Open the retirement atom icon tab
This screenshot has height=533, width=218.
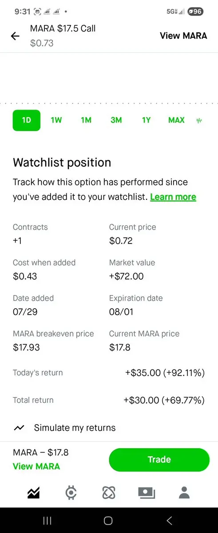pyautogui.click(x=109, y=492)
